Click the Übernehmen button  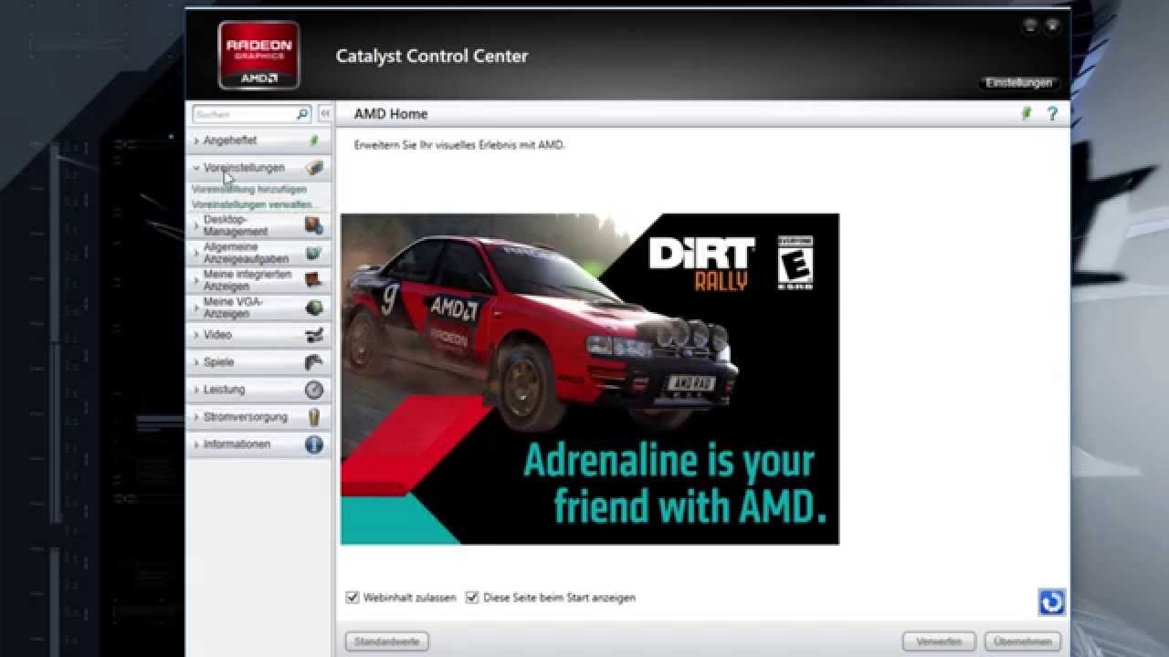pyautogui.click(x=1023, y=642)
